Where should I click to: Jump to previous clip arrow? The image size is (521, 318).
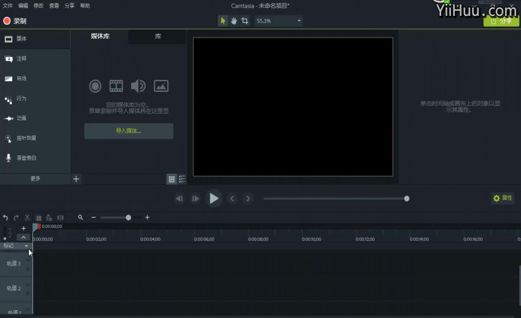point(232,199)
